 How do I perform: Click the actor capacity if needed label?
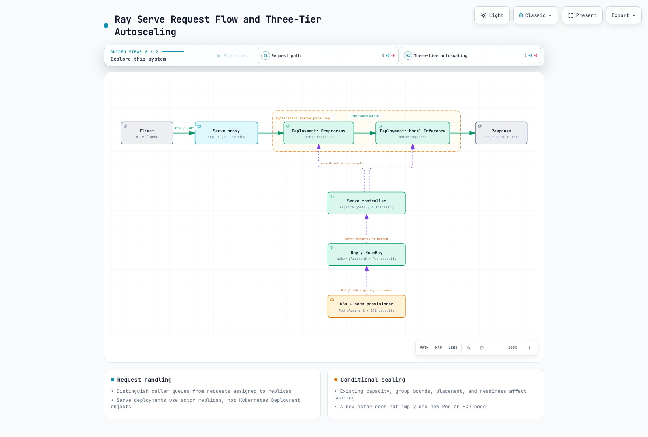coord(367,239)
